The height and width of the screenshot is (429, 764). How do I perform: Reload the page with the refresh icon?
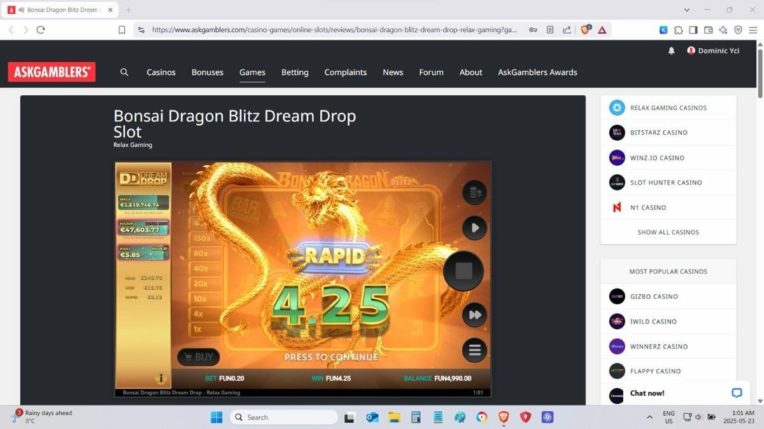point(41,30)
